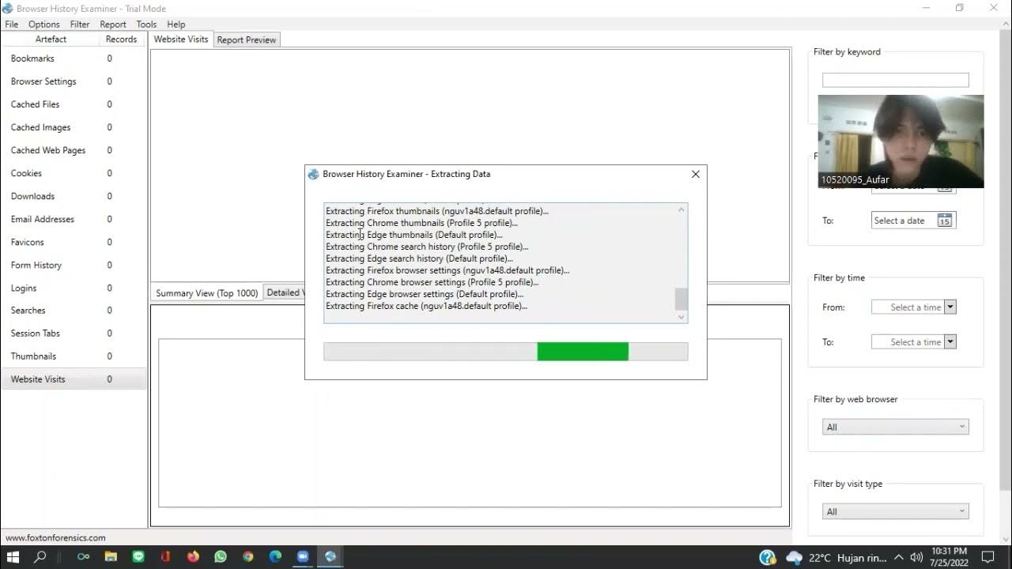
Task: Close the Extracting Data dialog
Action: coord(696,174)
